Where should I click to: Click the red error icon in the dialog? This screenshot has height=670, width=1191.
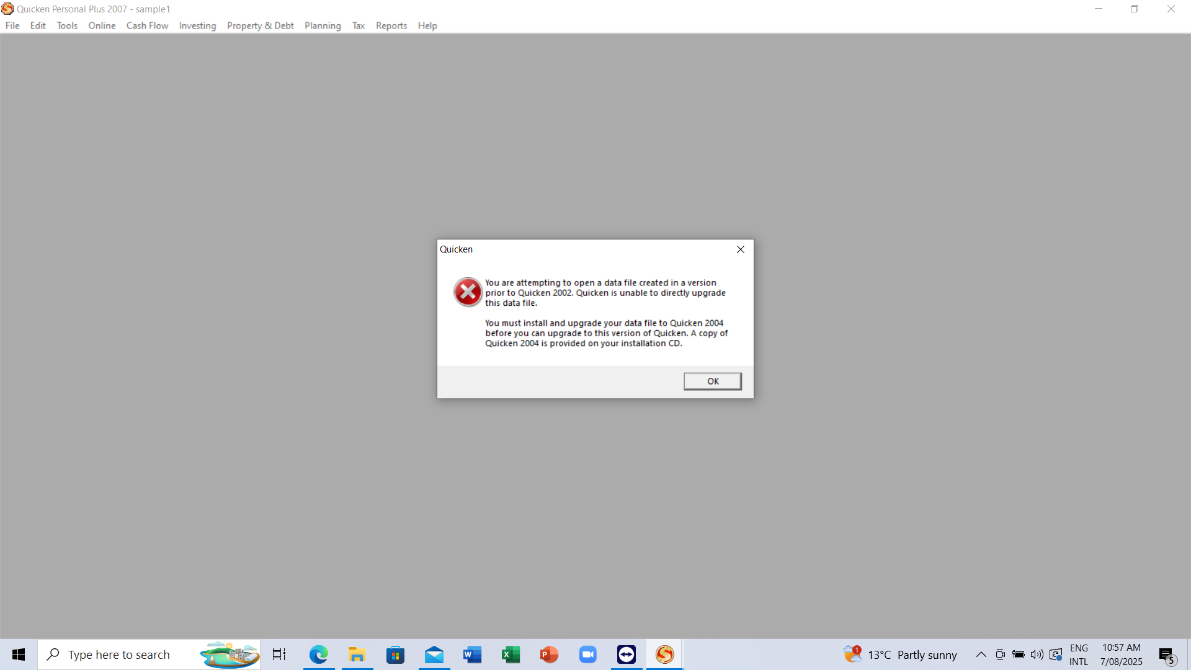[x=468, y=292]
